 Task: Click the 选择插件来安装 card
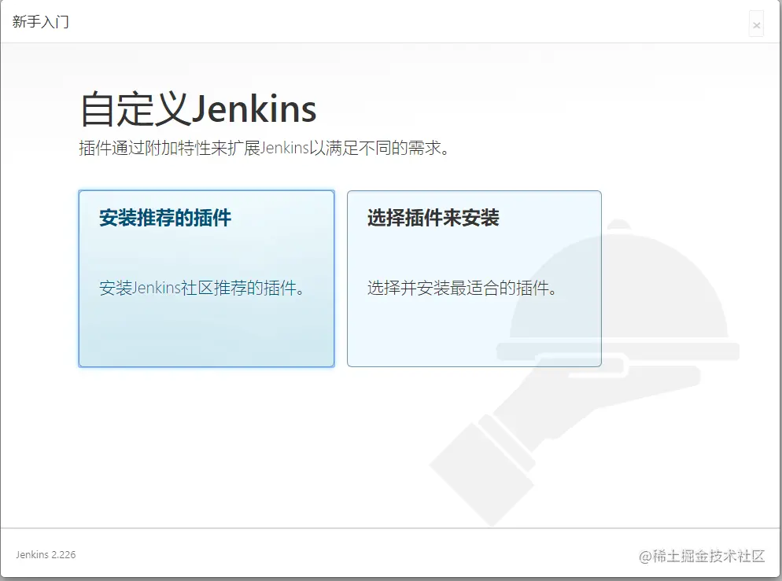click(x=474, y=278)
